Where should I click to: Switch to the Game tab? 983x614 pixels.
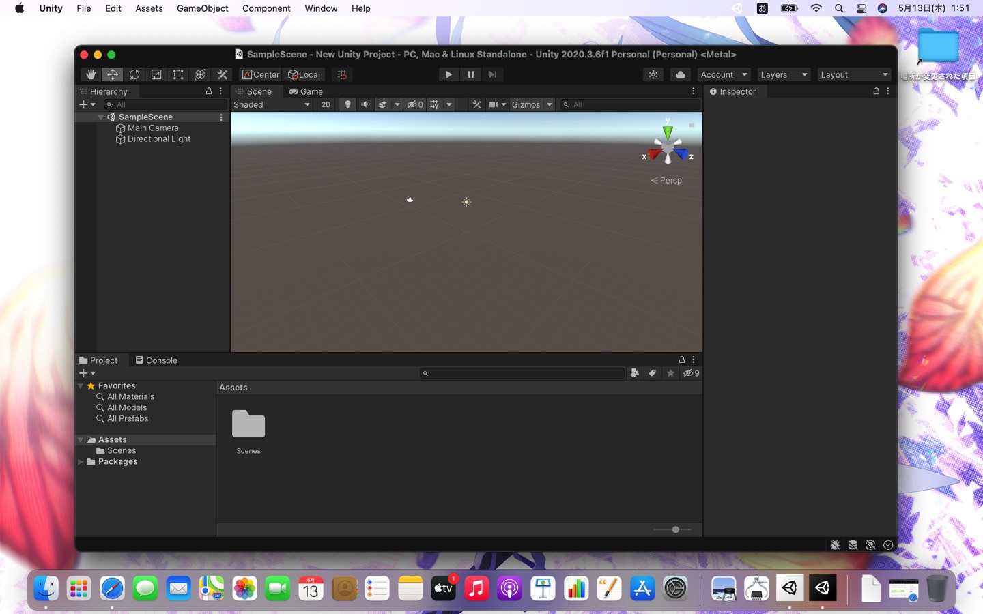306,91
